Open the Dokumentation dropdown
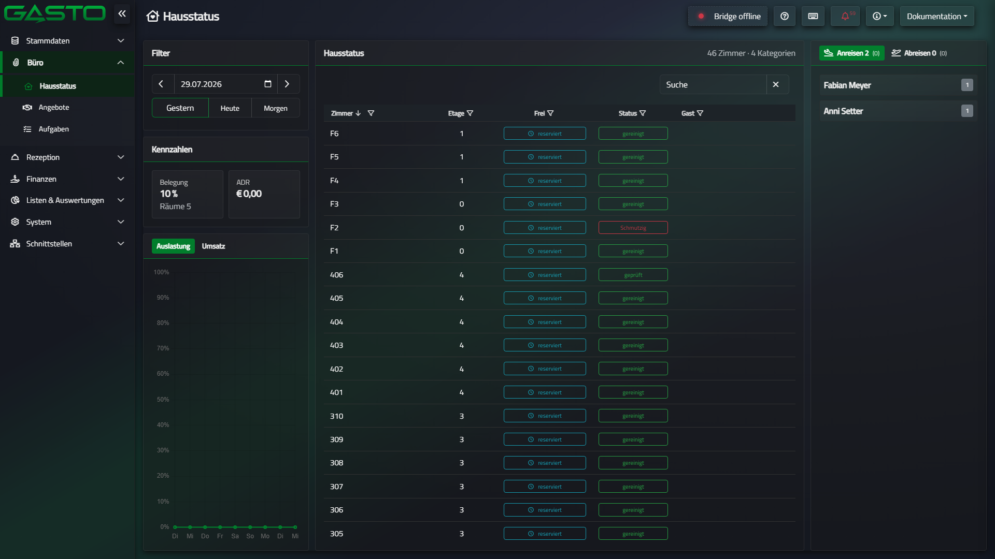995x559 pixels. point(937,16)
